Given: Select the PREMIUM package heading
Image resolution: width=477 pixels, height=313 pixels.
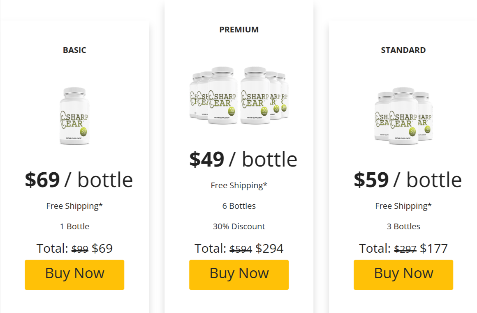Looking at the screenshot, I should click(x=239, y=29).
